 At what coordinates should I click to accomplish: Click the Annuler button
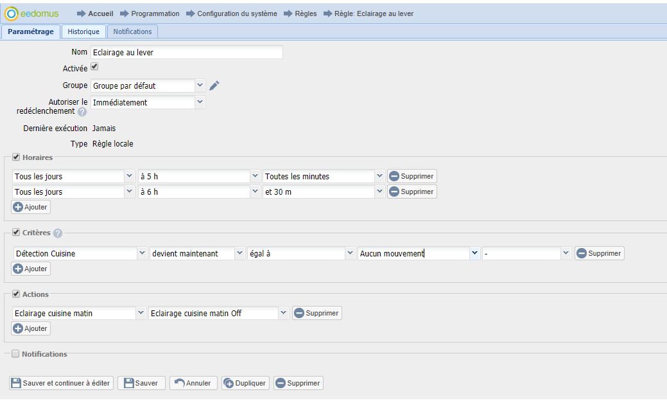pos(193,383)
